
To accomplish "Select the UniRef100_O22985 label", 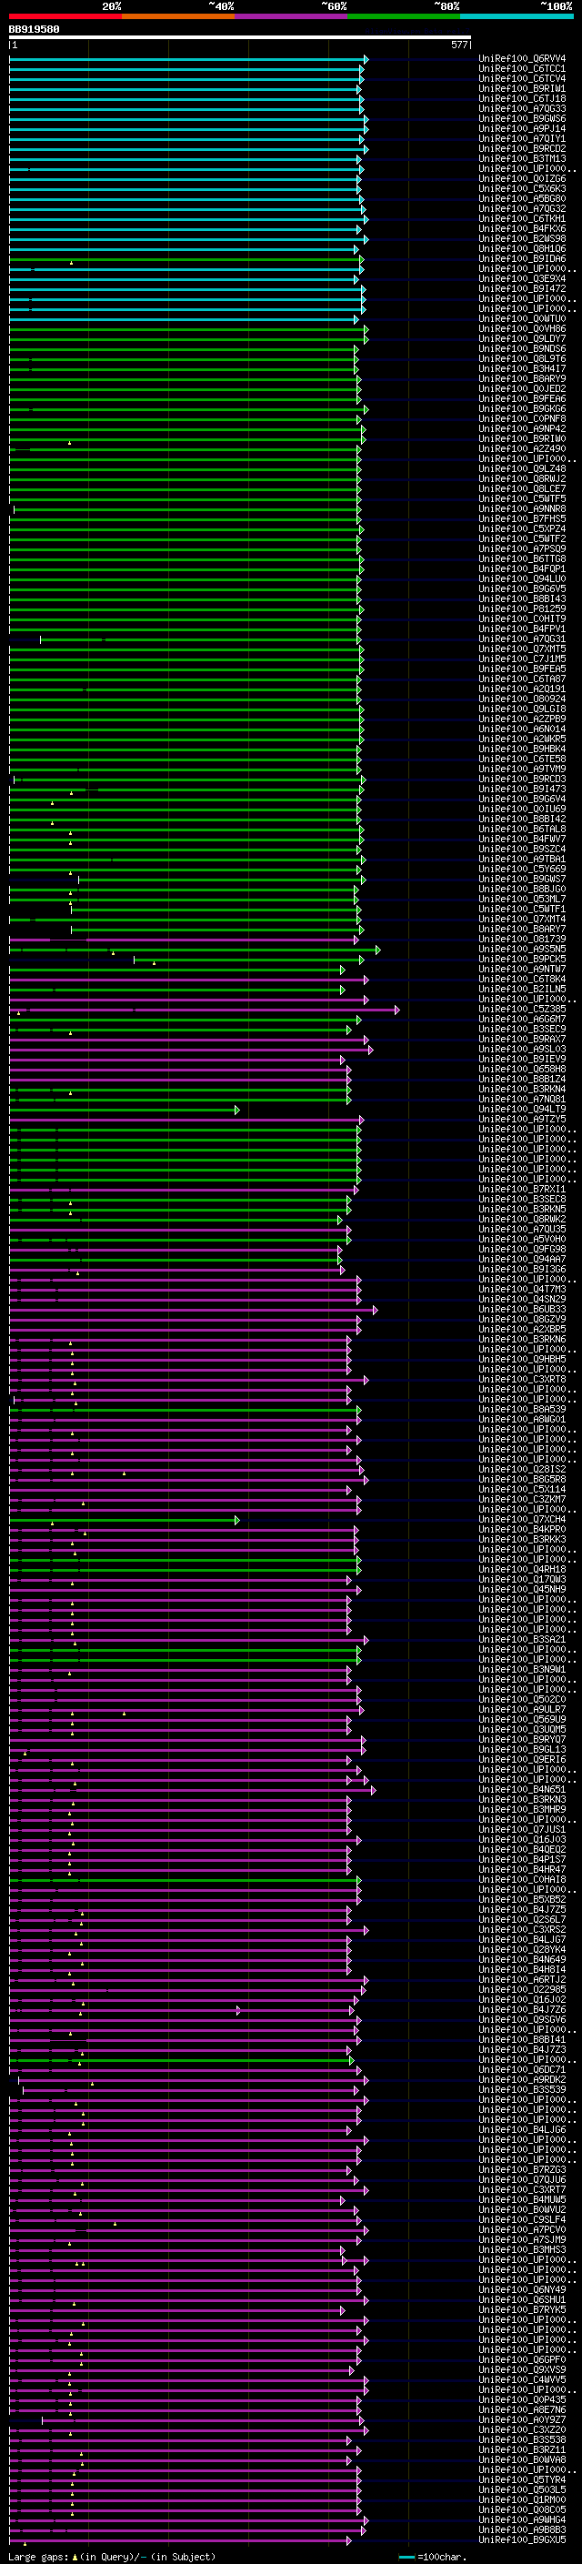I will click(521, 1988).
